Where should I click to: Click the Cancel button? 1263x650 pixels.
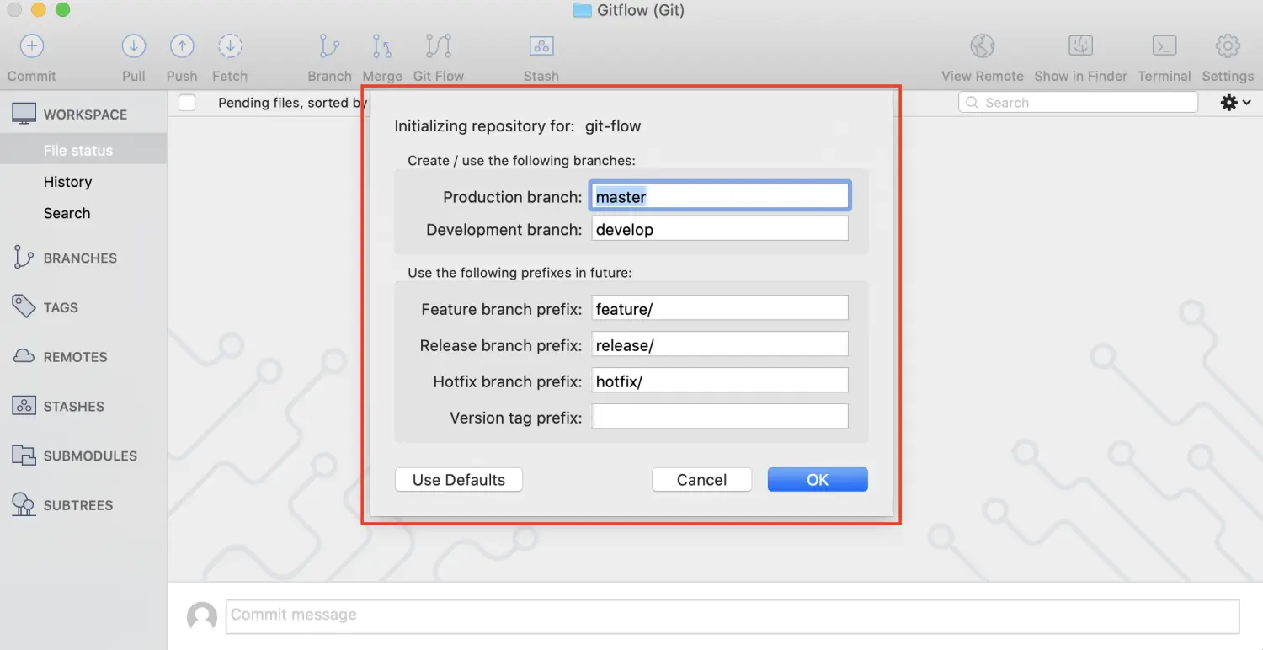pyautogui.click(x=701, y=480)
